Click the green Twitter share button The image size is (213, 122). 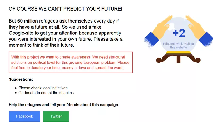(x=56, y=116)
